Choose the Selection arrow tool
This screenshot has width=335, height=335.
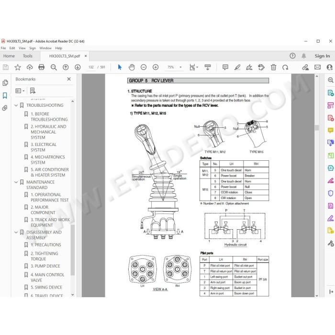[x=120, y=67]
